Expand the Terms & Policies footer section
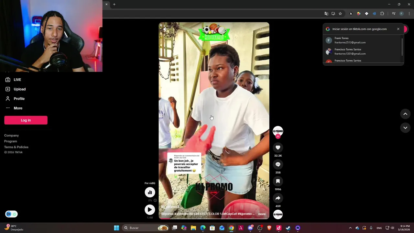This screenshot has height=233, width=414. (x=16, y=147)
